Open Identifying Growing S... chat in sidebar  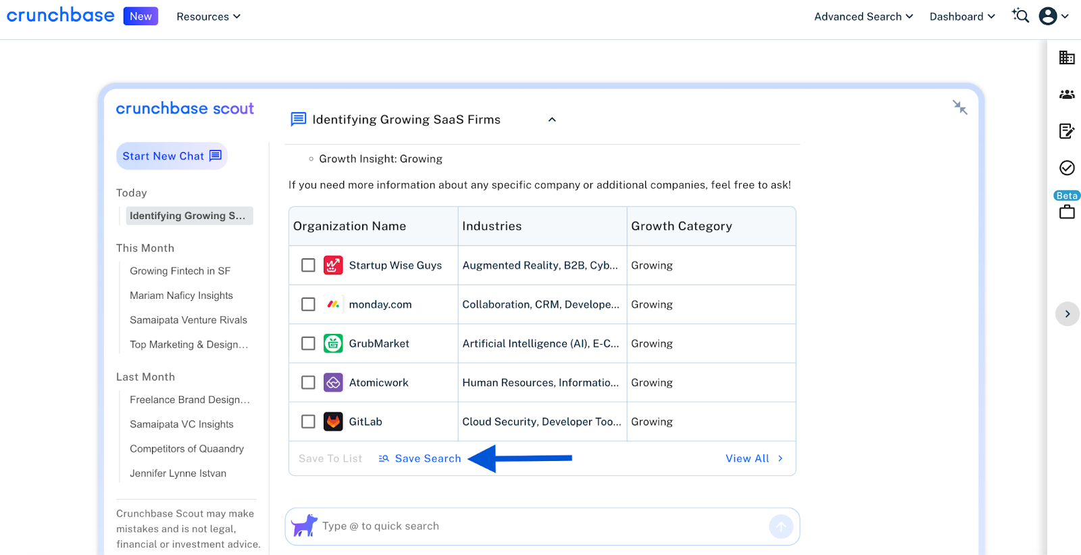(x=189, y=216)
